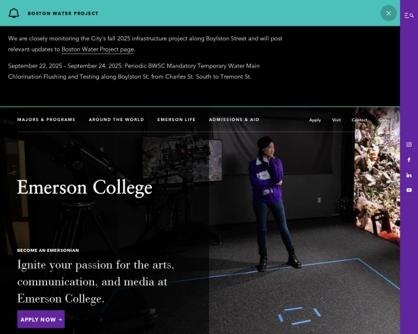Open Emerson's Facebook page
This screenshot has height=334, width=418.
tap(409, 159)
